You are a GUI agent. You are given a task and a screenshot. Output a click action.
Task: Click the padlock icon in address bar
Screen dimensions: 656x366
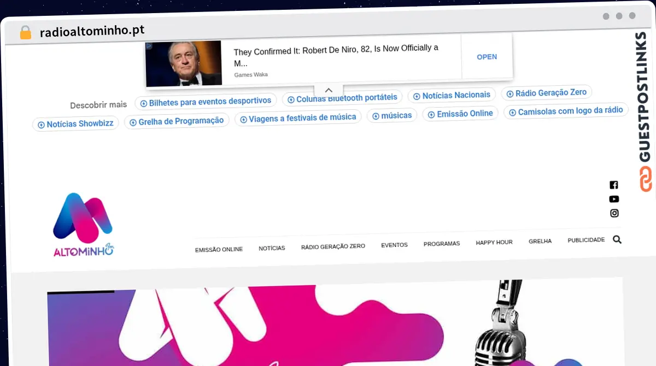point(25,32)
